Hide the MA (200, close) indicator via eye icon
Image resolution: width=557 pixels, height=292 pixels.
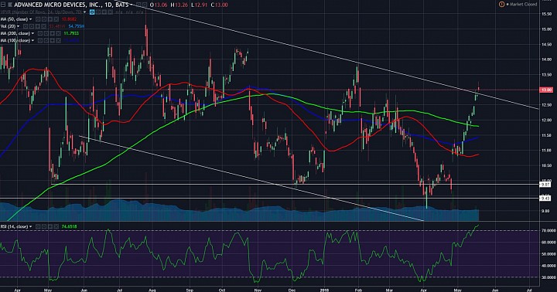click(39, 33)
